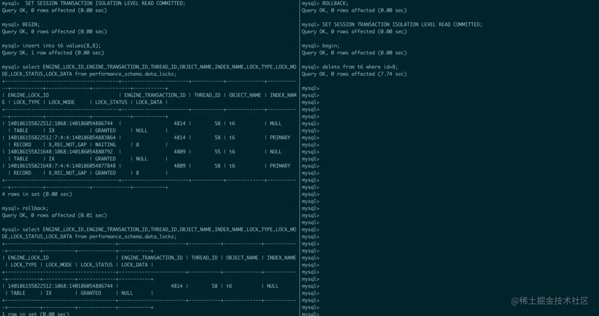Select lock ID 140186155822512:7:4:4:140186054883864
599x316 pixels.
[62, 138]
